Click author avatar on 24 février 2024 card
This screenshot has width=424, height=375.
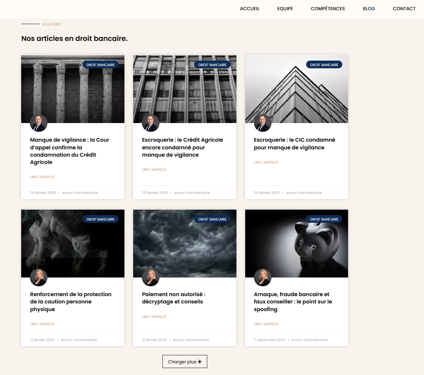point(263,123)
